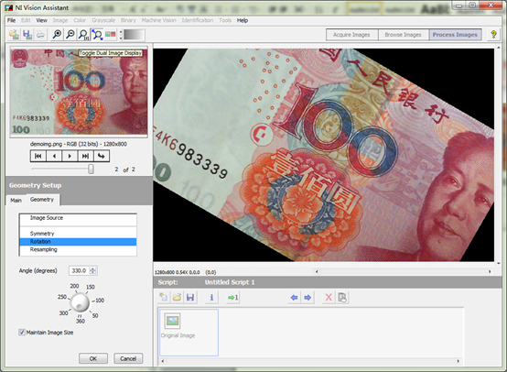The width and height of the screenshot is (507, 372).
Task: Click the banknote reference thumbnail image
Action: (79, 92)
